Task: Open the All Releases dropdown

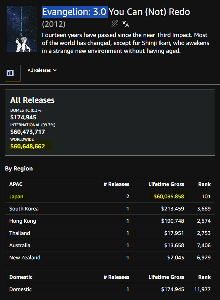Action: [x=42, y=70]
